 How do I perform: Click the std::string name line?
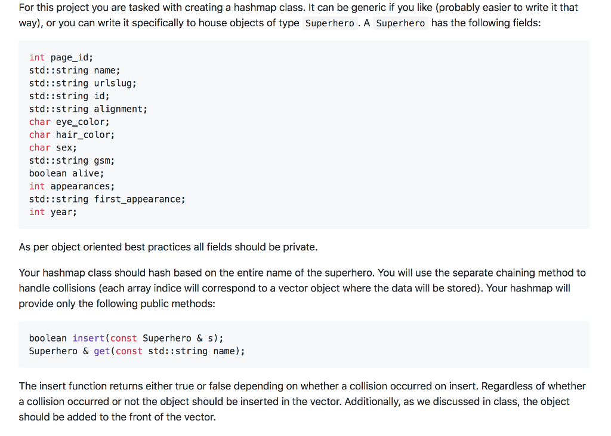coord(75,70)
